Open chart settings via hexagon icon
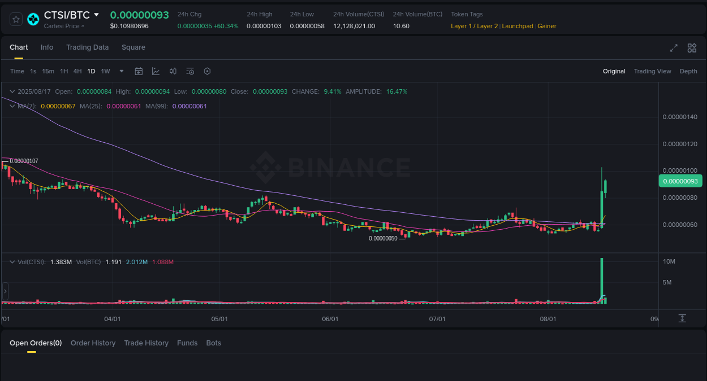Viewport: 707px width, 381px height. [x=207, y=71]
